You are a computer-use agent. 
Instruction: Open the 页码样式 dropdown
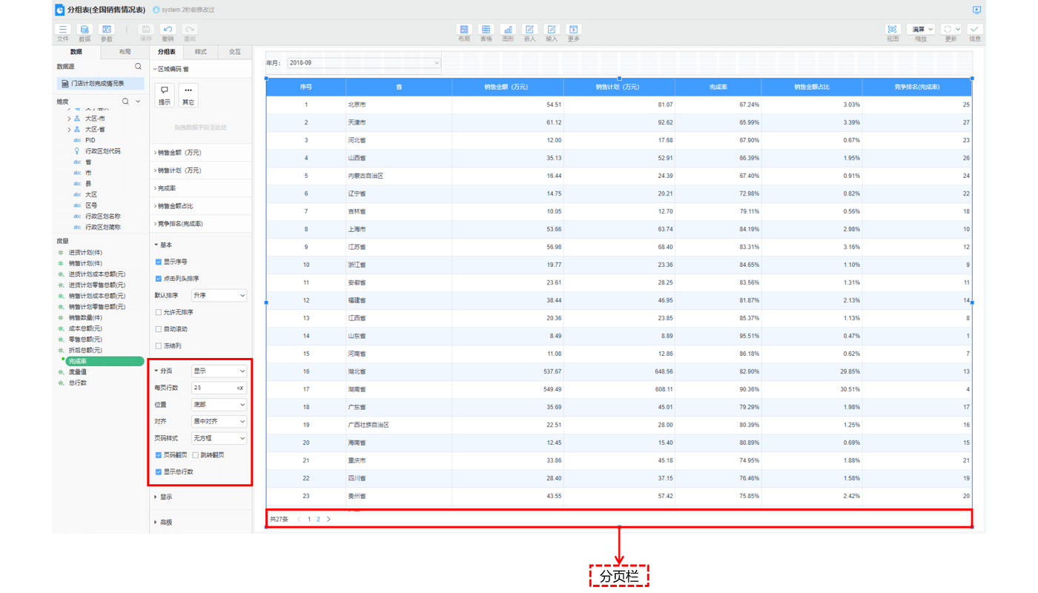tap(219, 438)
